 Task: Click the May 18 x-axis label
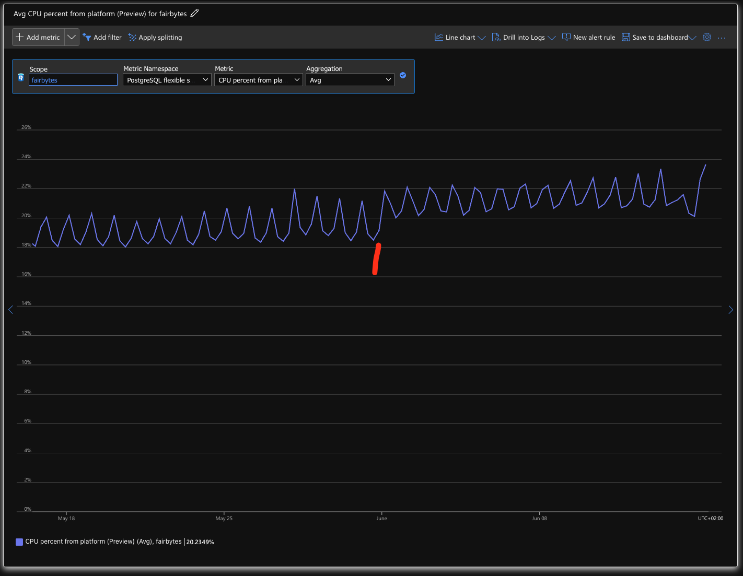pos(66,519)
